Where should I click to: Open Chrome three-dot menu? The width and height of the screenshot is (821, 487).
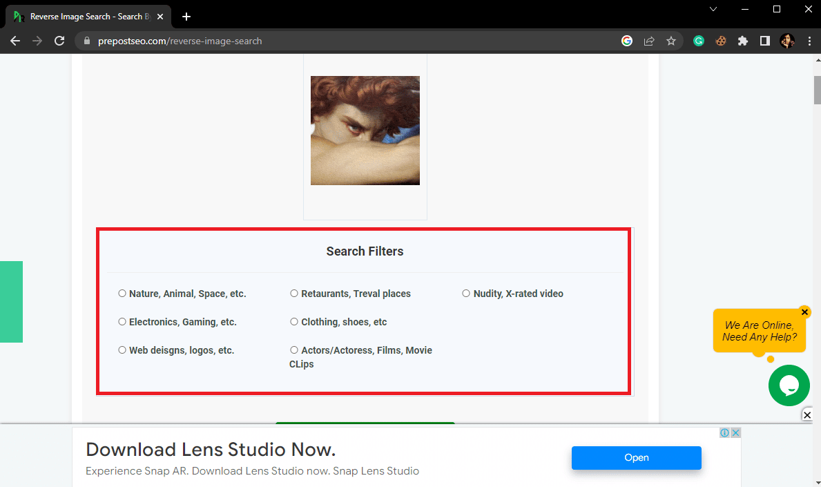tap(809, 41)
